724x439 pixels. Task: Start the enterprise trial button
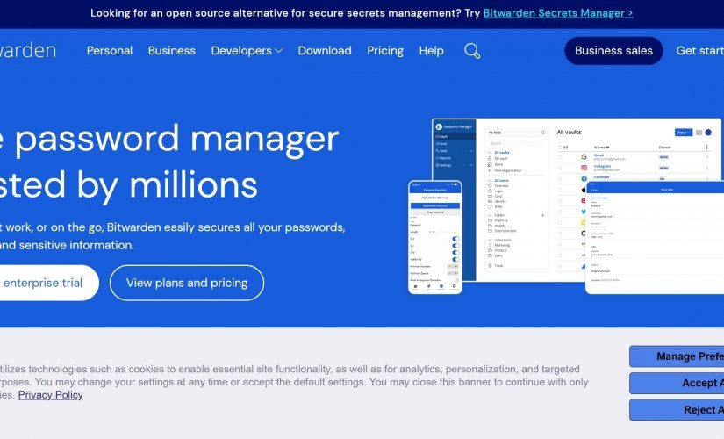(49, 283)
